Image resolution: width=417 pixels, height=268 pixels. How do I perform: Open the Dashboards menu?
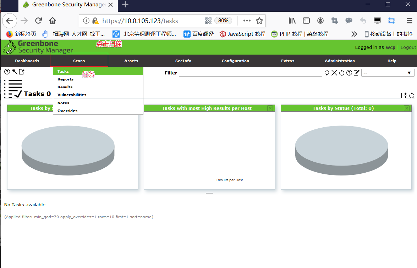[27, 61]
